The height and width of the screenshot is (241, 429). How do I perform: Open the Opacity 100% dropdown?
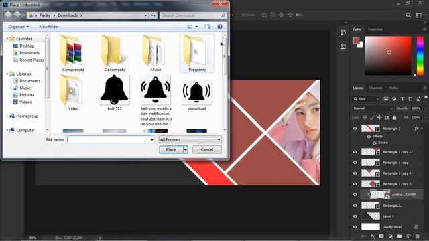pyautogui.click(x=425, y=108)
